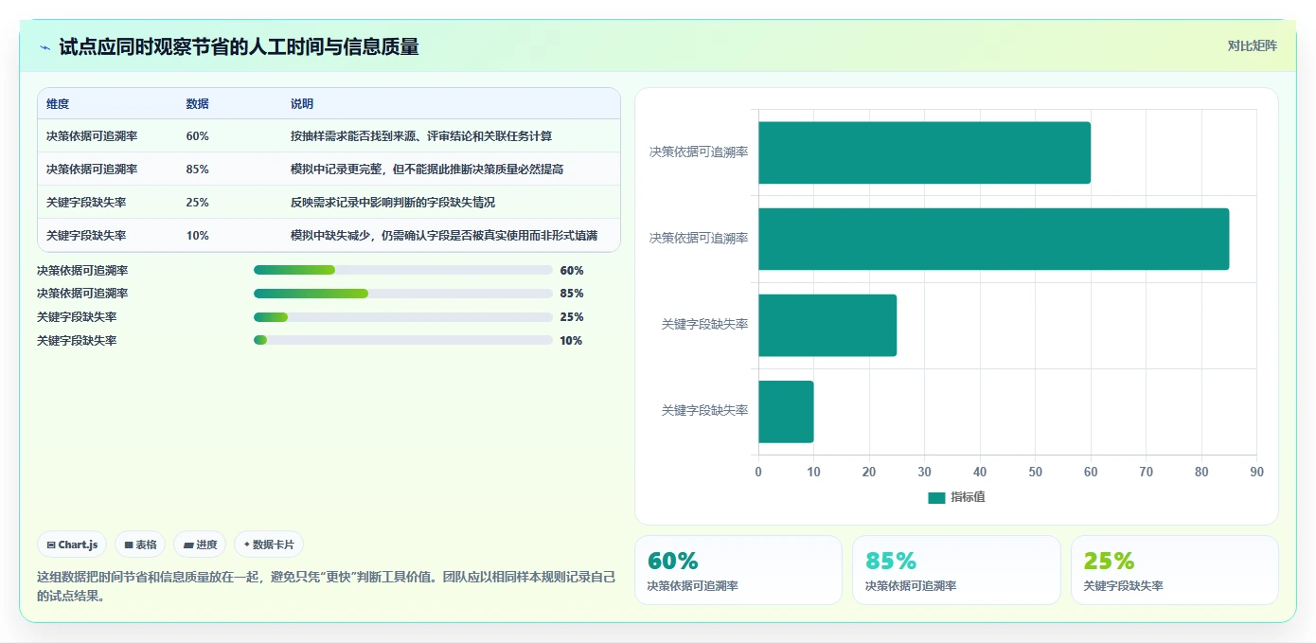Click the Chart.js tag
Image resolution: width=1316 pixels, height=643 pixels.
click(x=72, y=545)
